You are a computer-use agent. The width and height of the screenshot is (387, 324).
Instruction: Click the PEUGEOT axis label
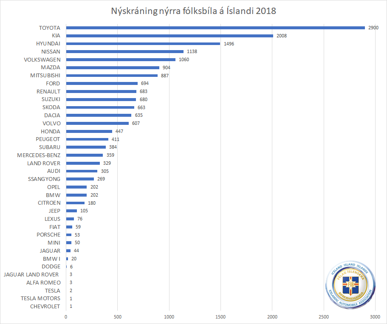48,139
